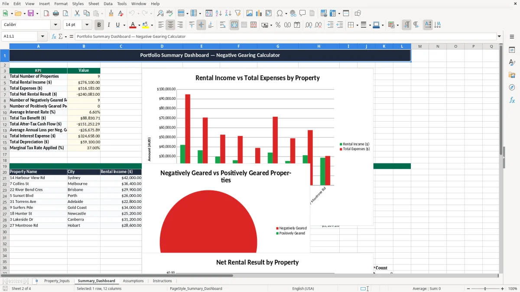Click the Save document icon
520x292 pixels.
(31, 13)
